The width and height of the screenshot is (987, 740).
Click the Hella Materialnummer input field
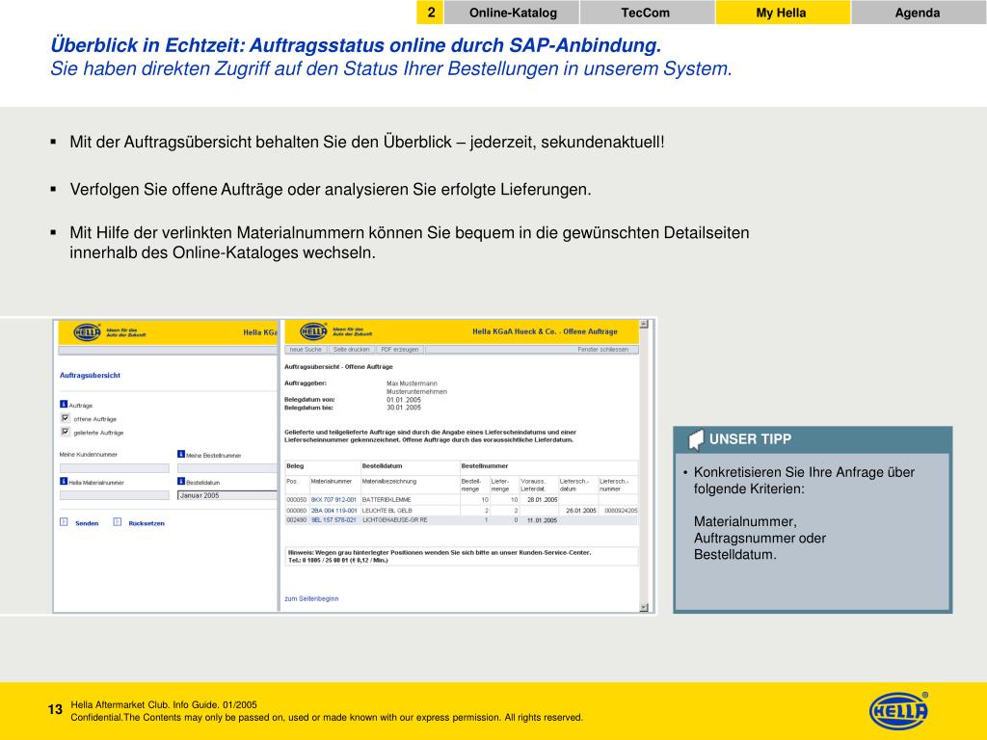(x=115, y=495)
